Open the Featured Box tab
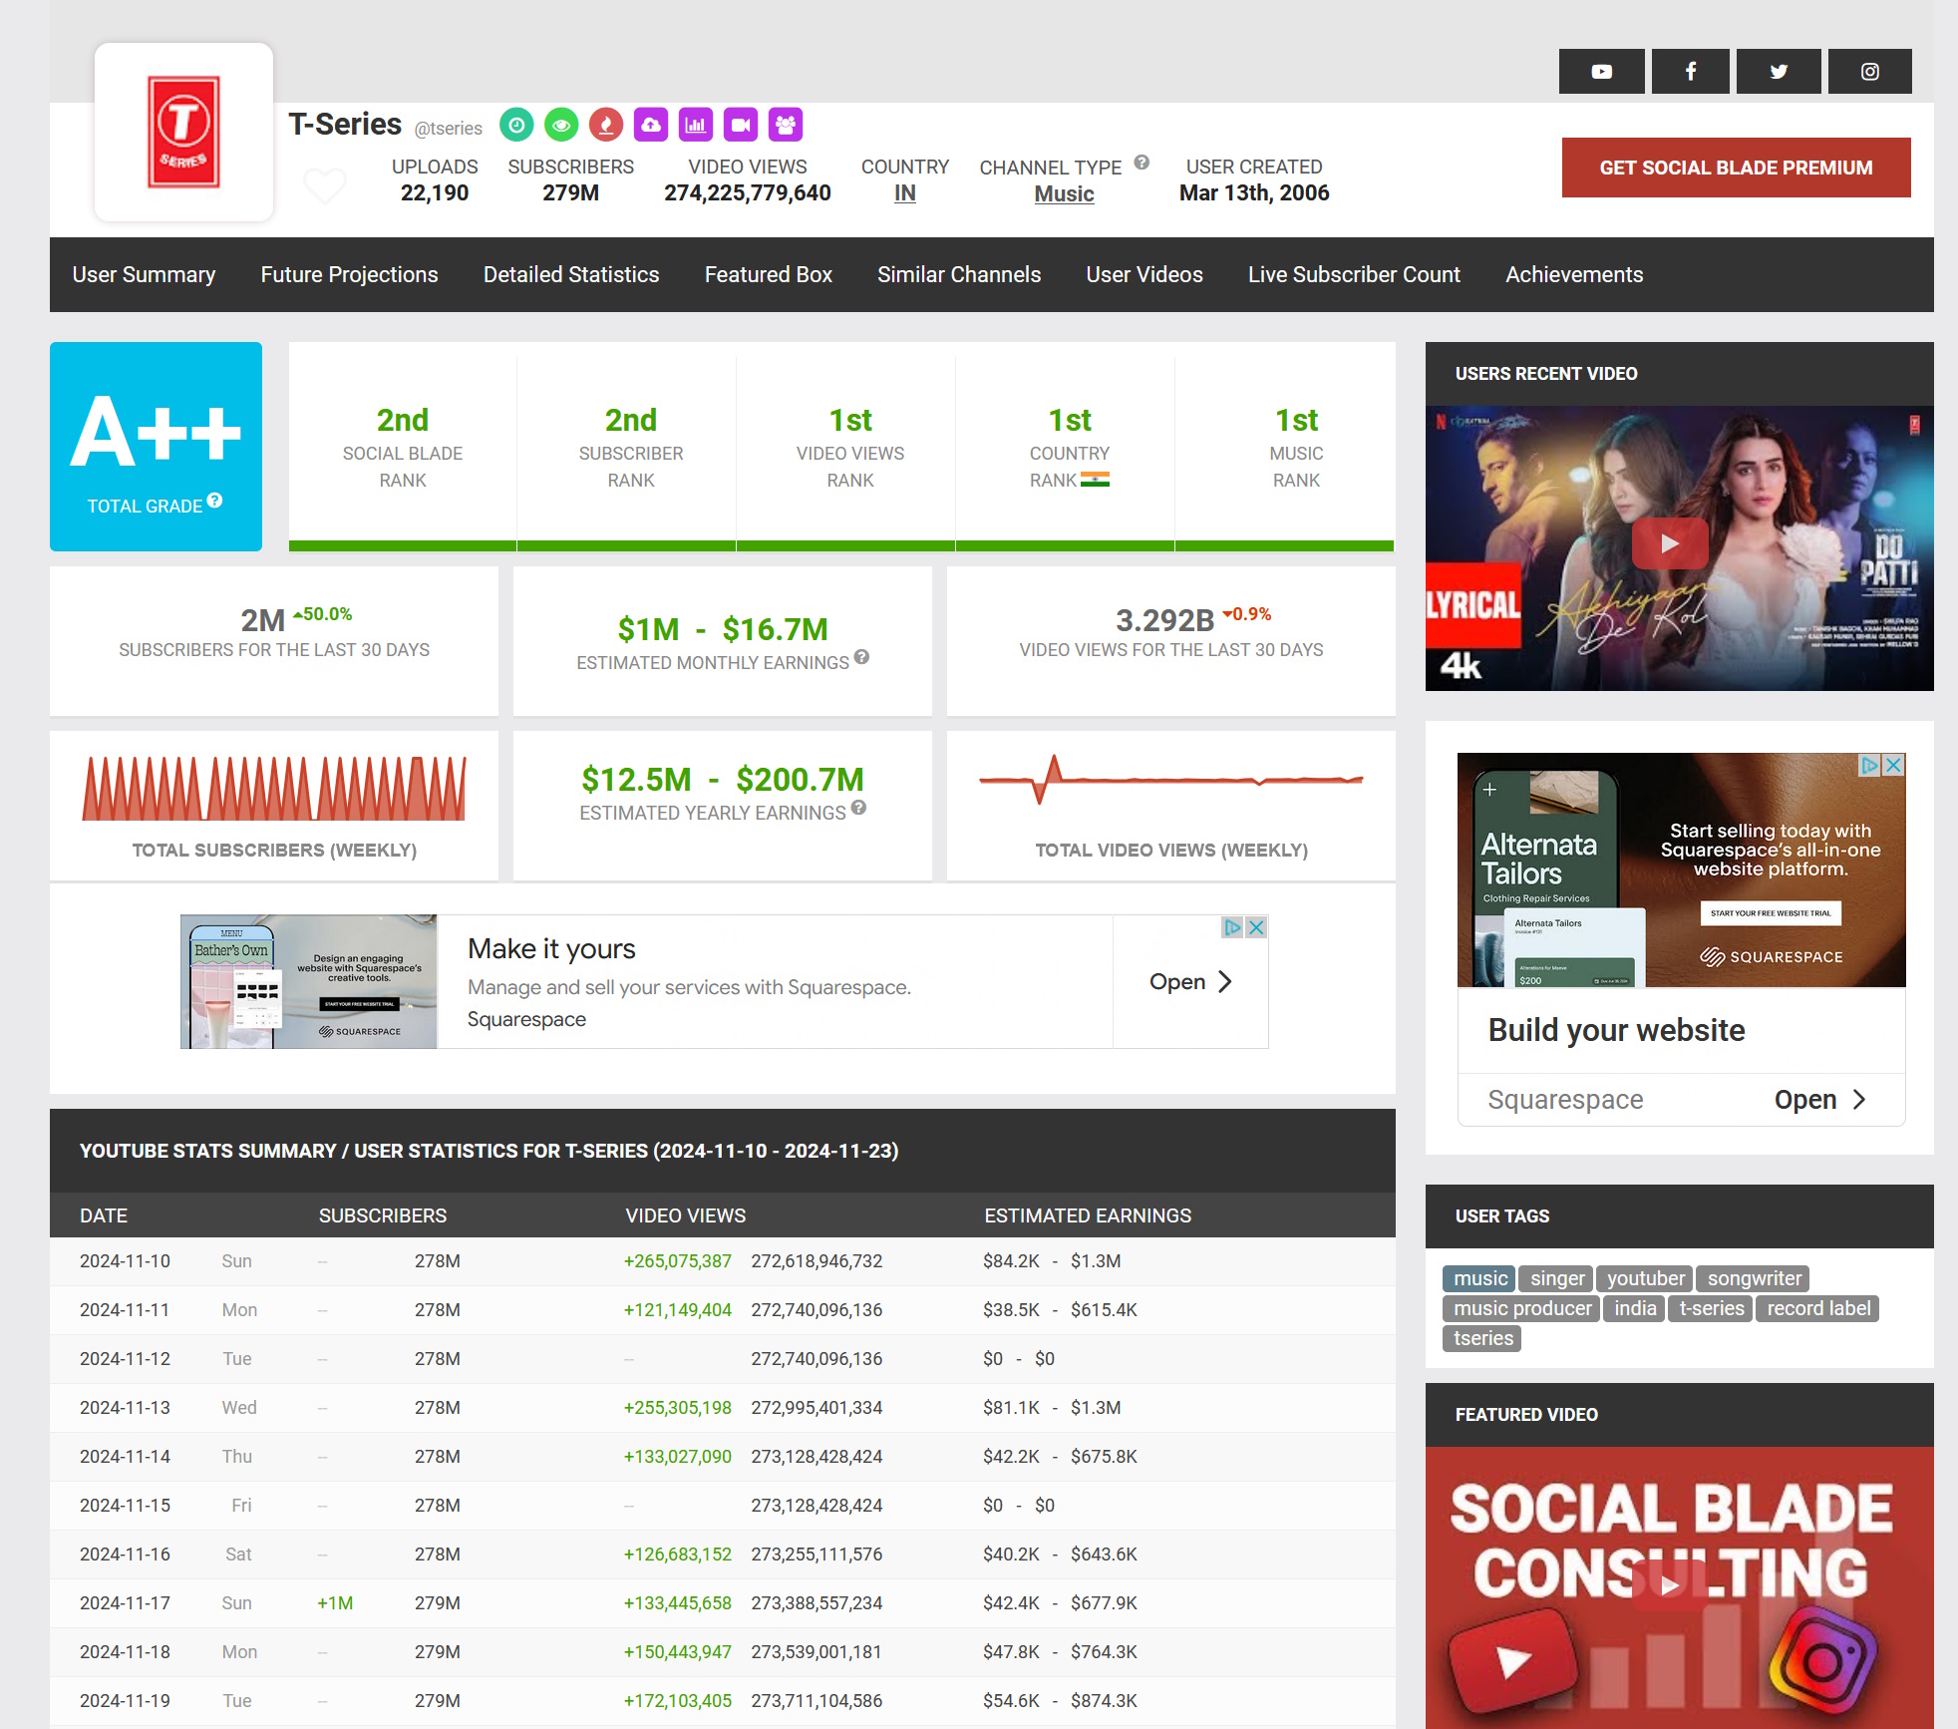Image resolution: width=1958 pixels, height=1729 pixels. (768, 274)
